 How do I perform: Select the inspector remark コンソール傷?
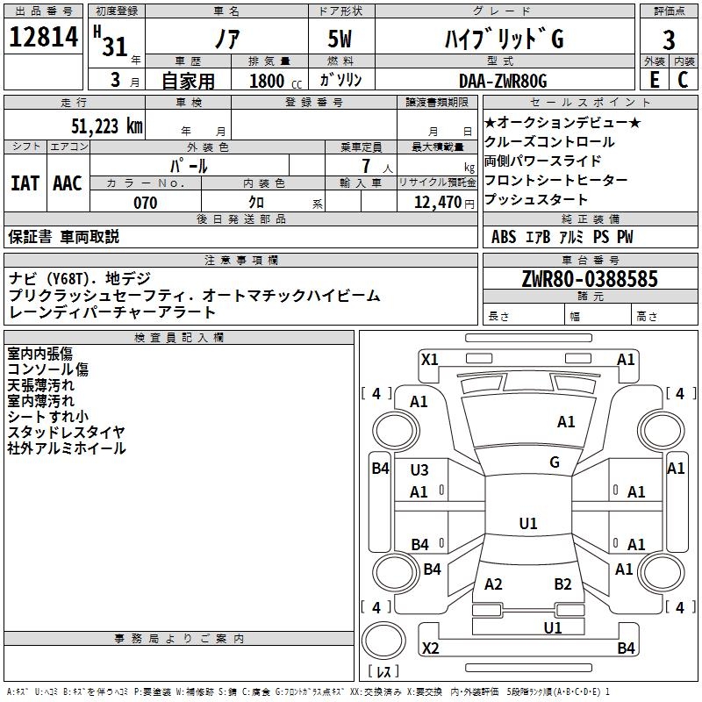click(x=48, y=369)
